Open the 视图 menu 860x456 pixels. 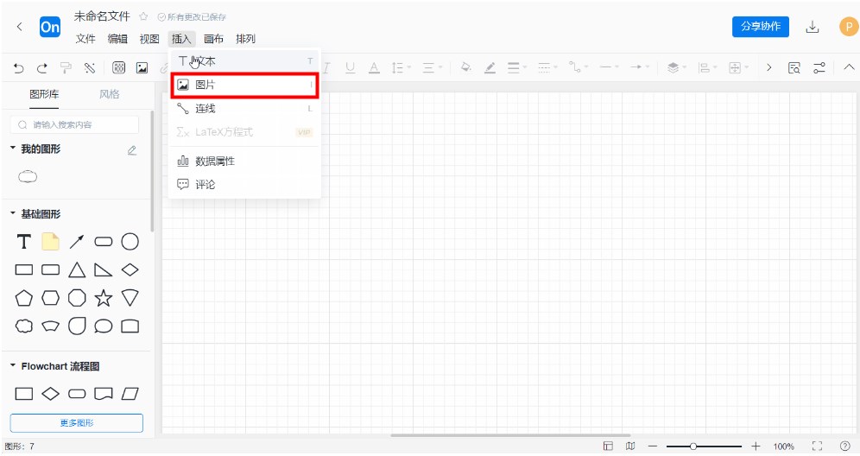tap(149, 39)
